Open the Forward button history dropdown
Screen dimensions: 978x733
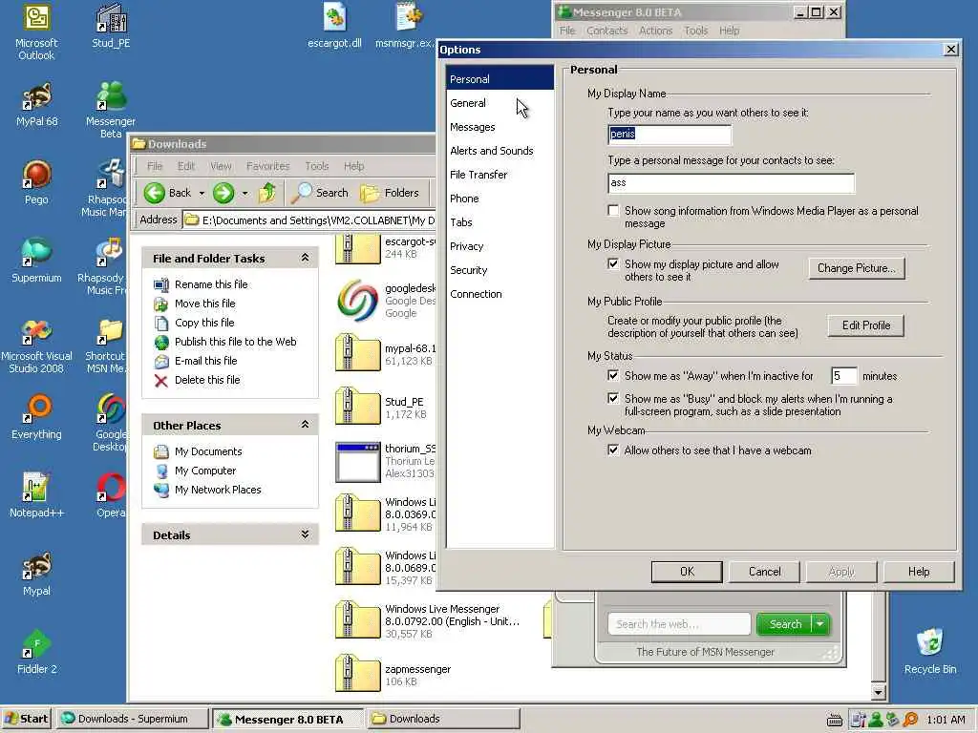click(x=245, y=193)
